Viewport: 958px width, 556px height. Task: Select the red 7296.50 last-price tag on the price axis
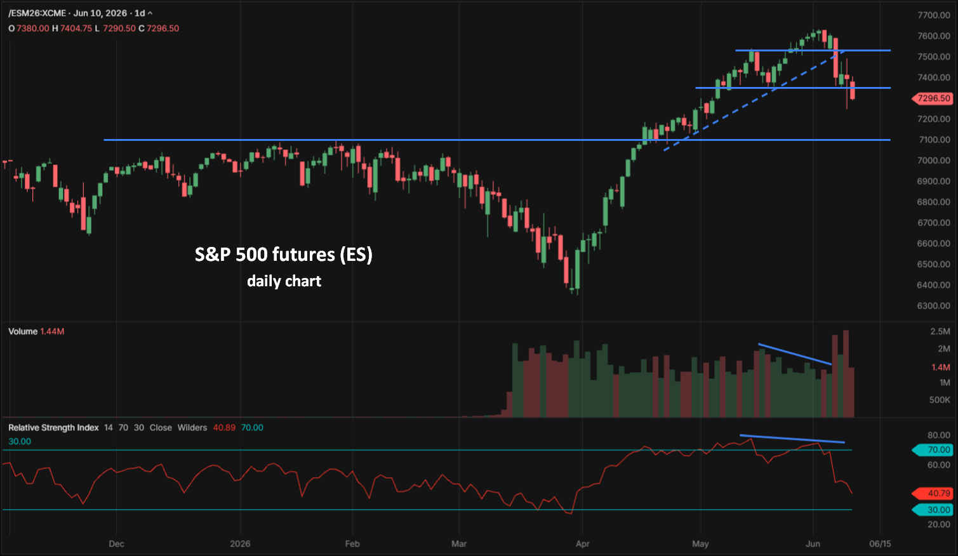(933, 98)
